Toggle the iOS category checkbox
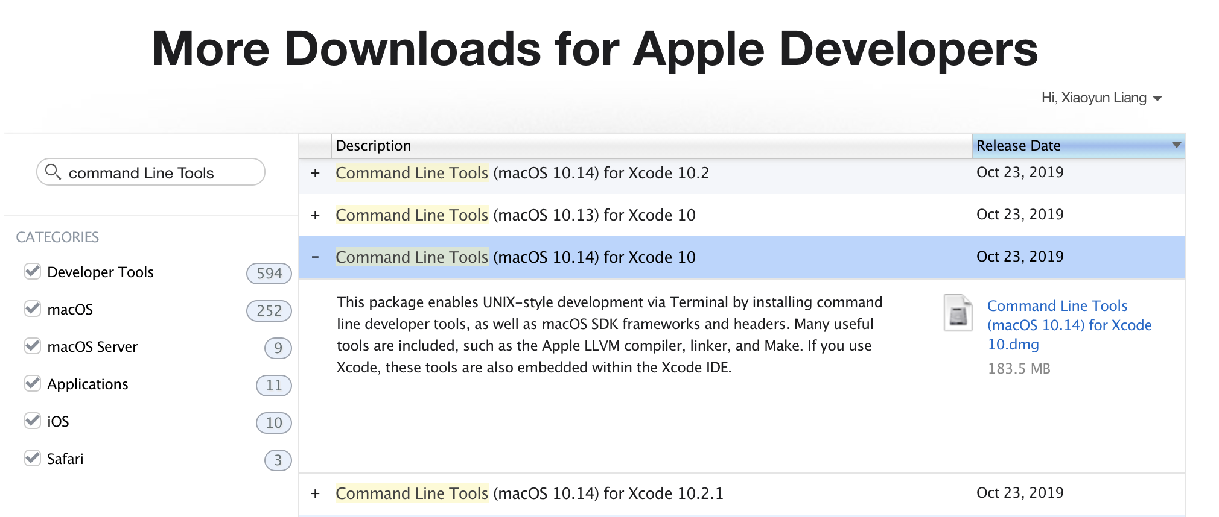The width and height of the screenshot is (1219, 517). (x=33, y=421)
